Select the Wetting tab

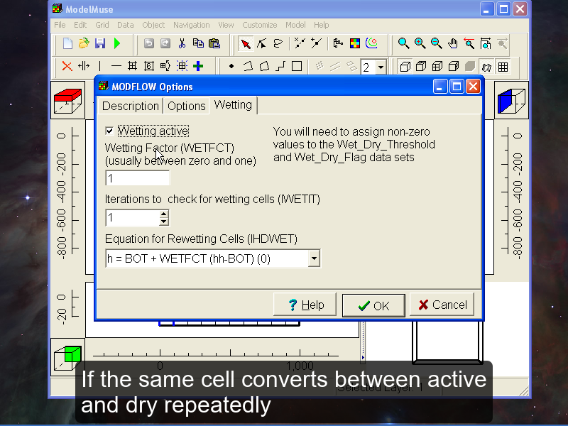click(233, 104)
